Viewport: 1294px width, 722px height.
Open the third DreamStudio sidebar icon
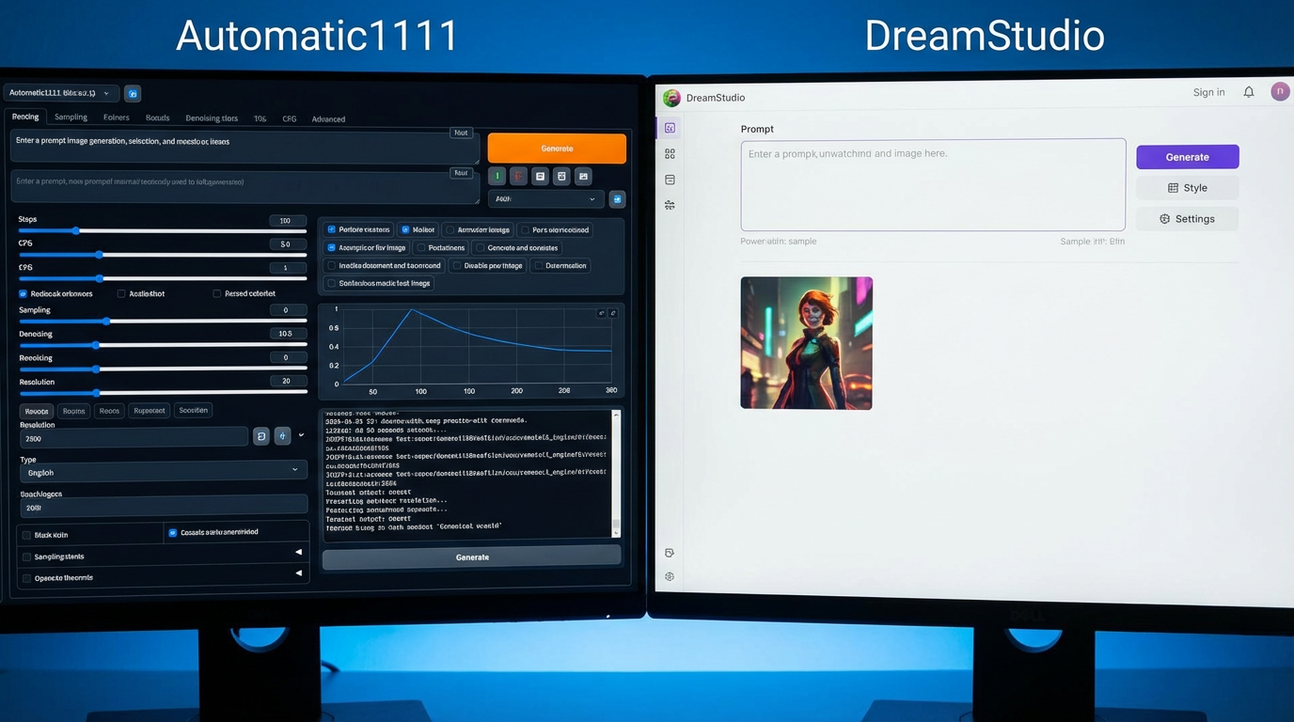(x=670, y=180)
